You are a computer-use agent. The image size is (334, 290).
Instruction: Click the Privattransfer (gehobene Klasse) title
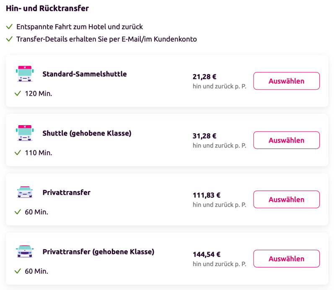(98, 252)
